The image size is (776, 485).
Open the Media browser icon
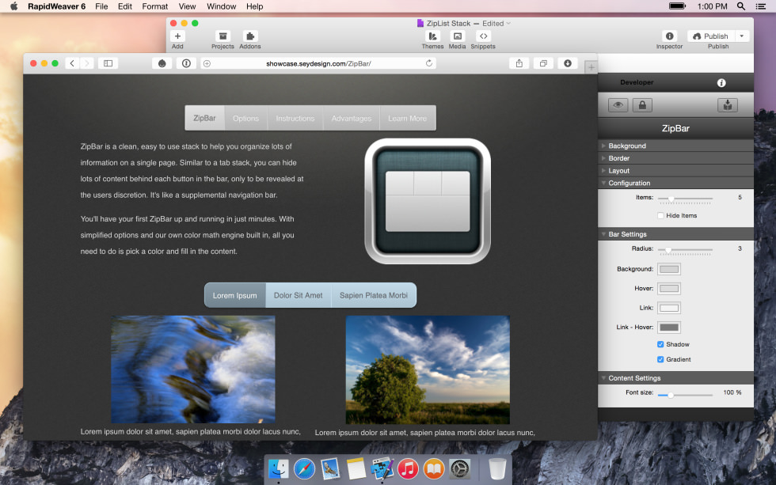(x=458, y=36)
